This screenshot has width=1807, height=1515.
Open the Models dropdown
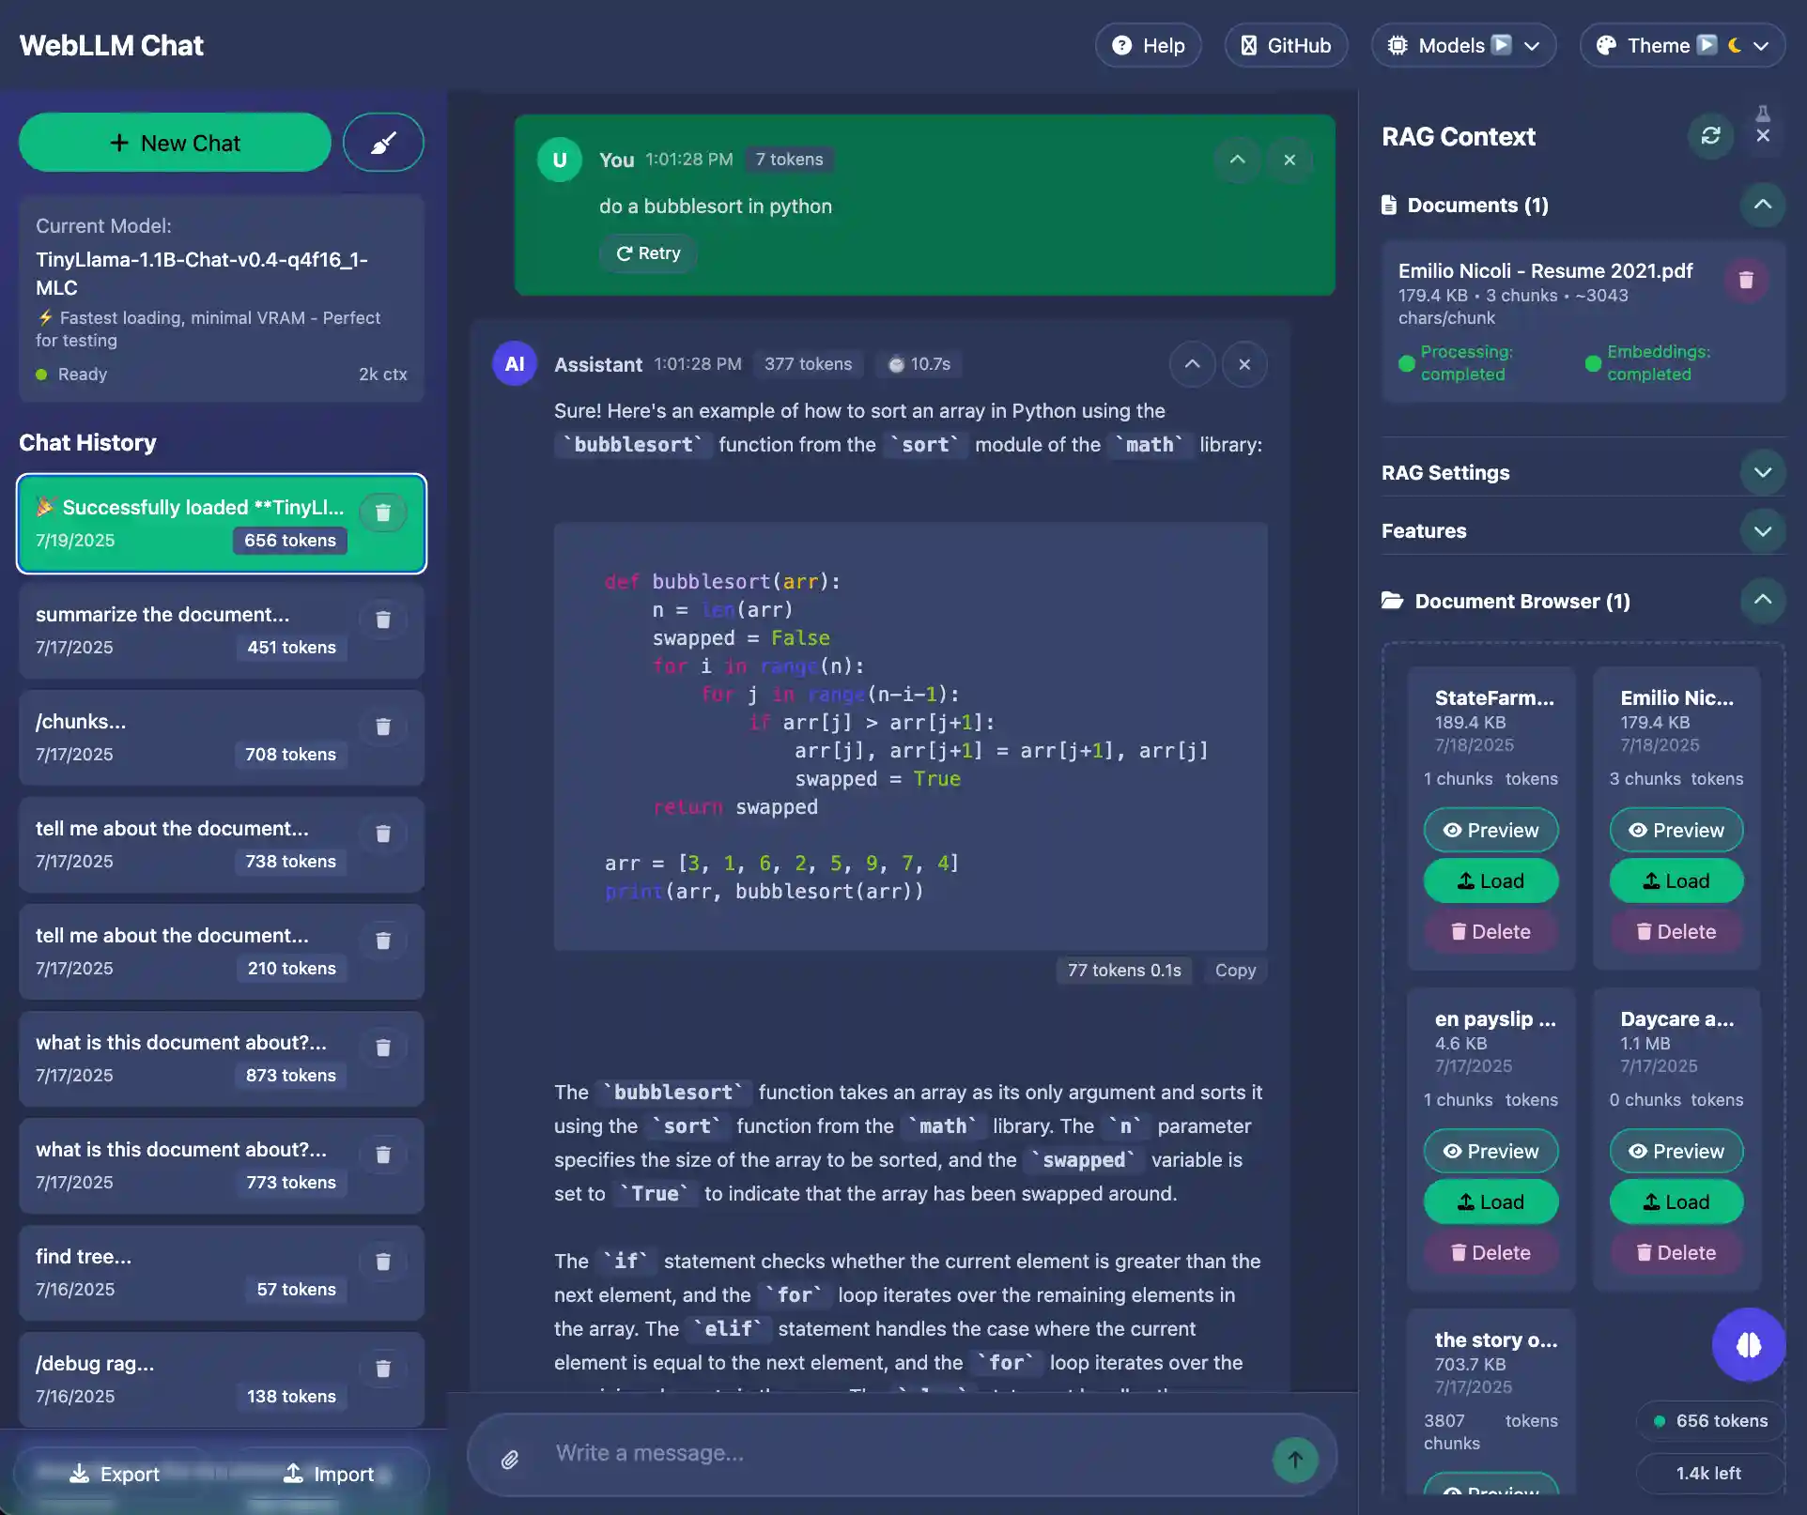[1462, 44]
